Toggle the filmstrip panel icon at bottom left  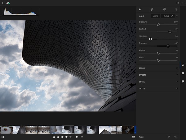[x=3, y=137]
